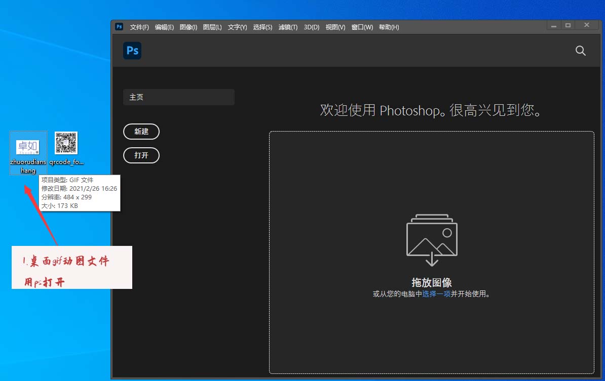Open the 滤镜(T) menu

(288, 27)
